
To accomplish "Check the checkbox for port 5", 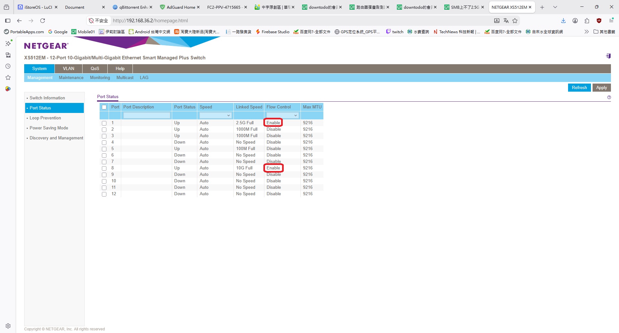I will [104, 149].
